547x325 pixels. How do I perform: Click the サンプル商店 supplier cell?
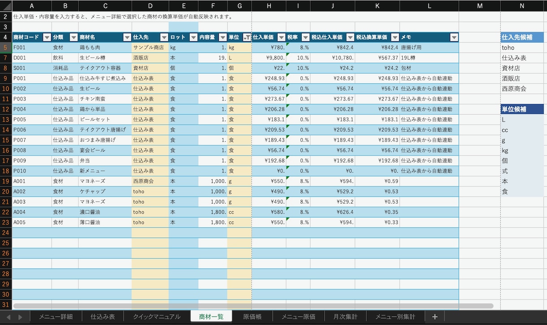tap(150, 48)
